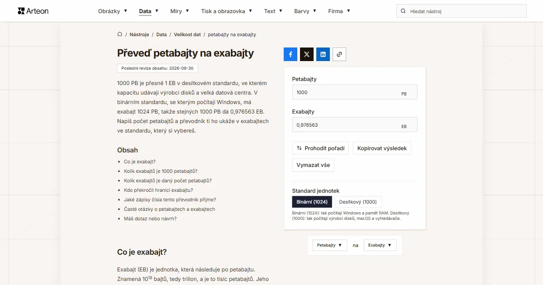This screenshot has height=285, width=543.
Task: Open the Firma menu
Action: [x=339, y=11]
